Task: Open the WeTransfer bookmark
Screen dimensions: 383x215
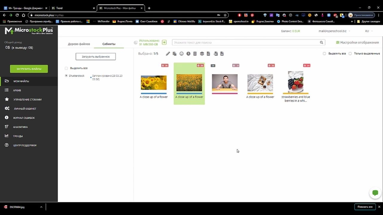Action: click(x=101, y=21)
